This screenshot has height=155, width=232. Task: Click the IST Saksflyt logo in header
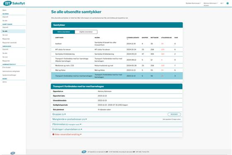[14, 3]
